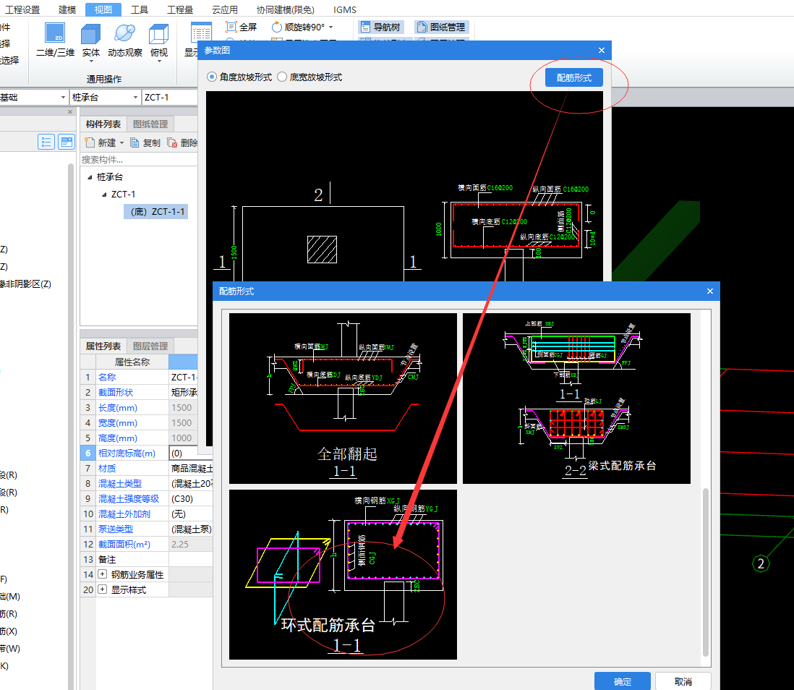
Task: Open the 新建 dropdown arrow
Action: (x=122, y=143)
